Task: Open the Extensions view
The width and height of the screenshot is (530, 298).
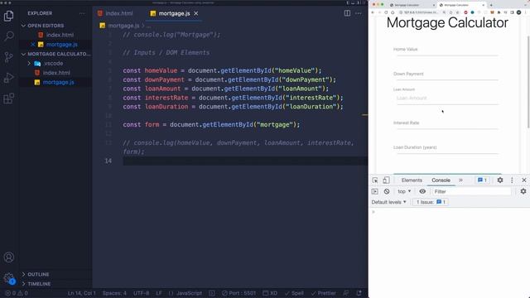Action: (x=9, y=99)
